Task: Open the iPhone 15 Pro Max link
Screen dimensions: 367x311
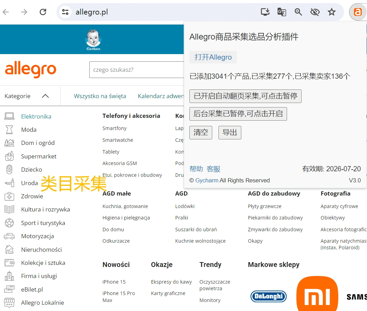Action: pos(119,297)
